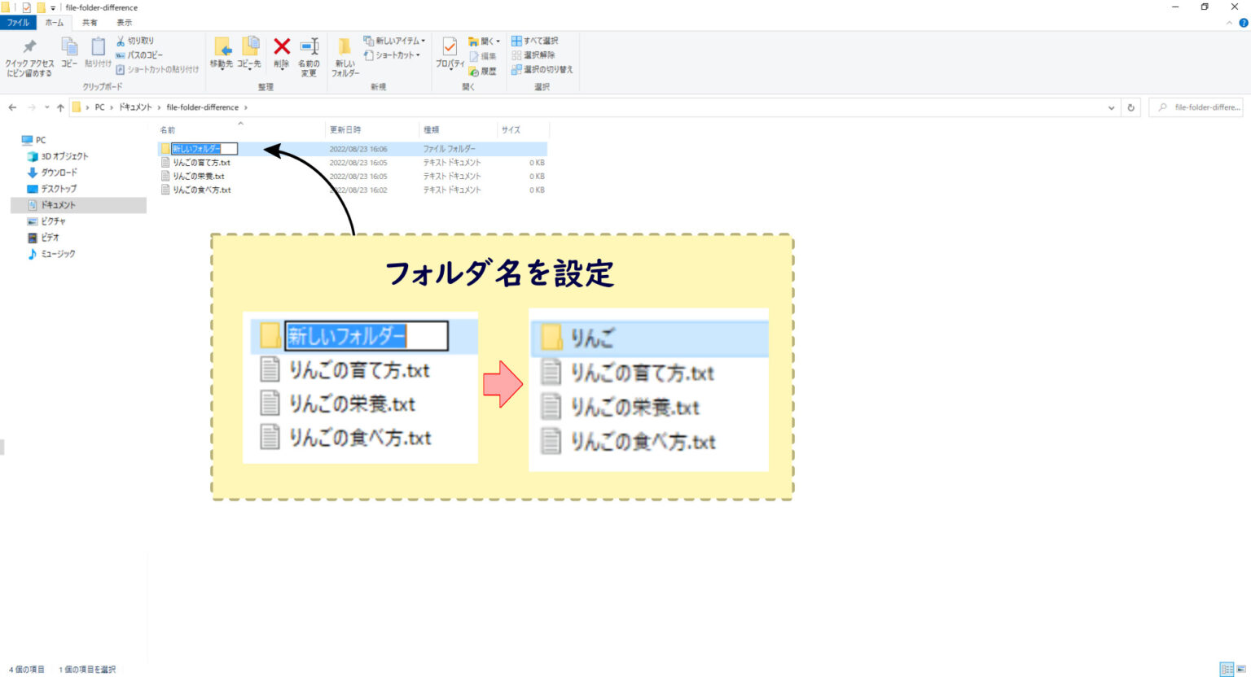Open ショートカット (Easy access) dropdown
The image size is (1251, 677).
coord(392,55)
